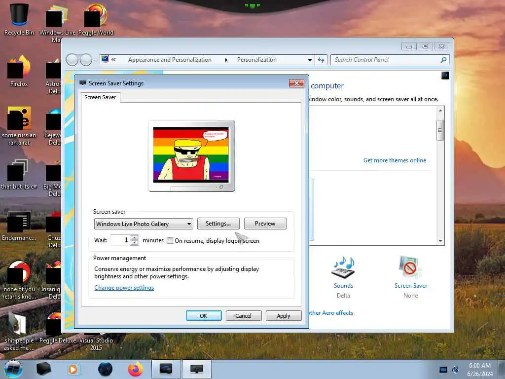
Task: Select the Screen Saver tab
Action: click(100, 97)
